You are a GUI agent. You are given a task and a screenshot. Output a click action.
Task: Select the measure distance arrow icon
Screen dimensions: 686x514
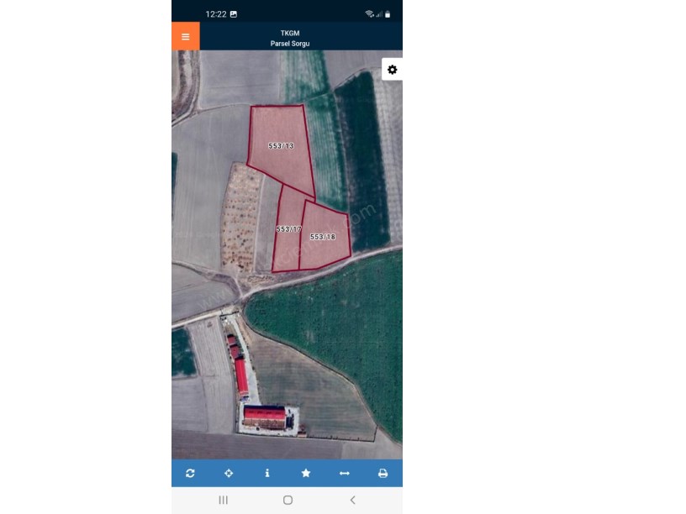[x=345, y=473]
